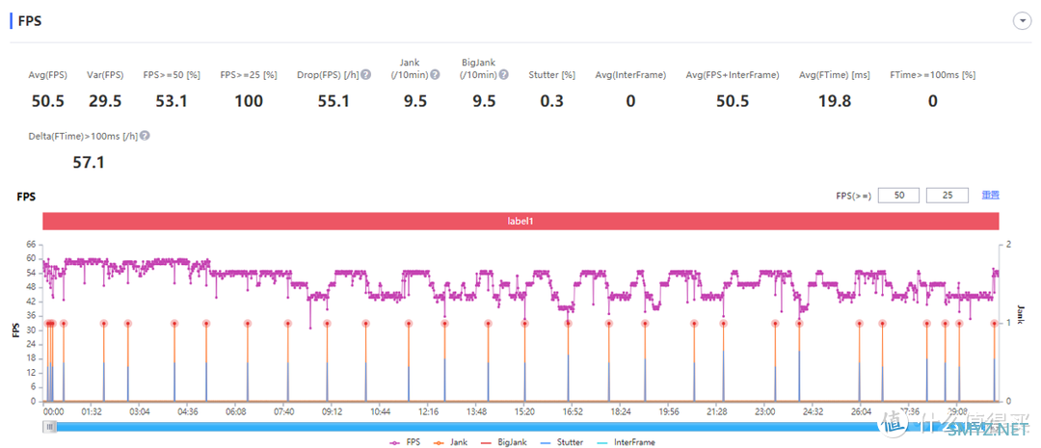Toggle the Jank series in the legend

pos(451,442)
